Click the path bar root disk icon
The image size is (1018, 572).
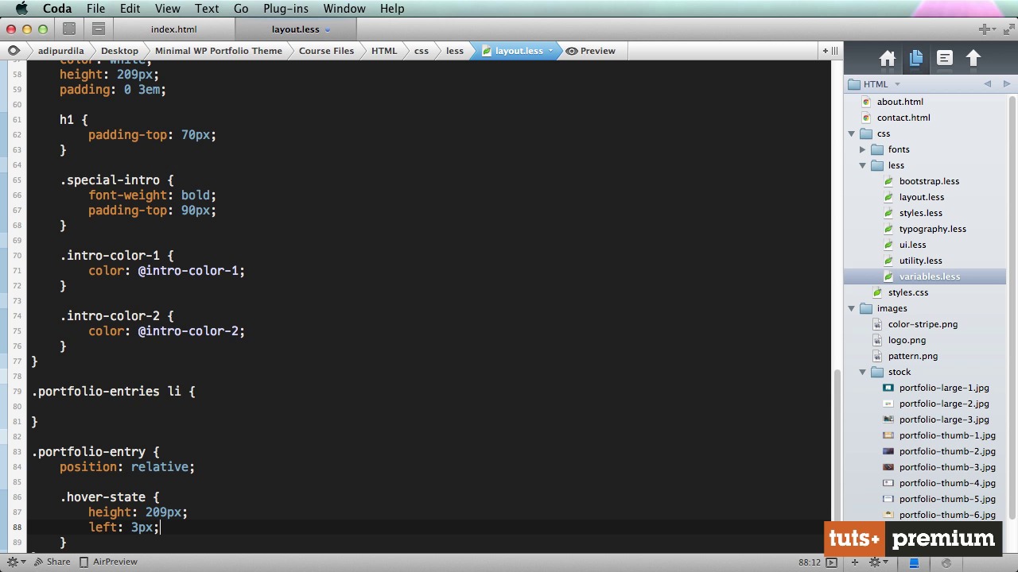[14, 51]
